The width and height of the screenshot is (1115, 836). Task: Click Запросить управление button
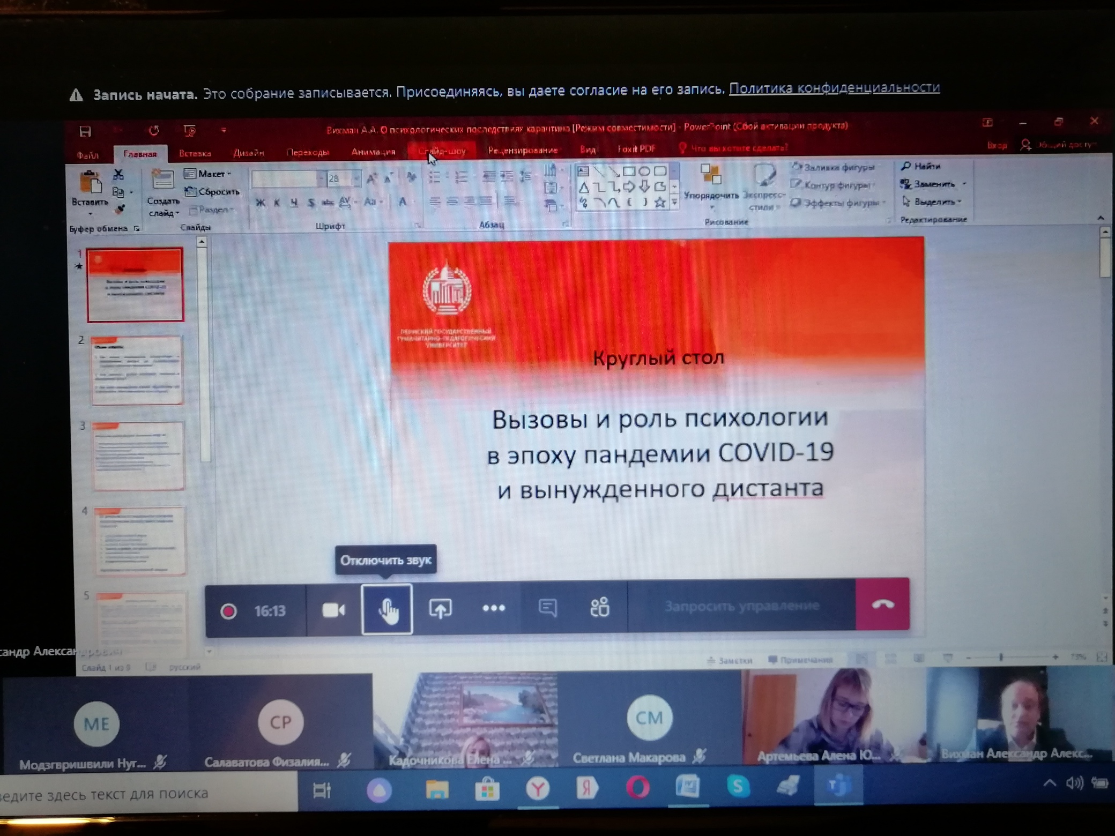pyautogui.click(x=741, y=606)
